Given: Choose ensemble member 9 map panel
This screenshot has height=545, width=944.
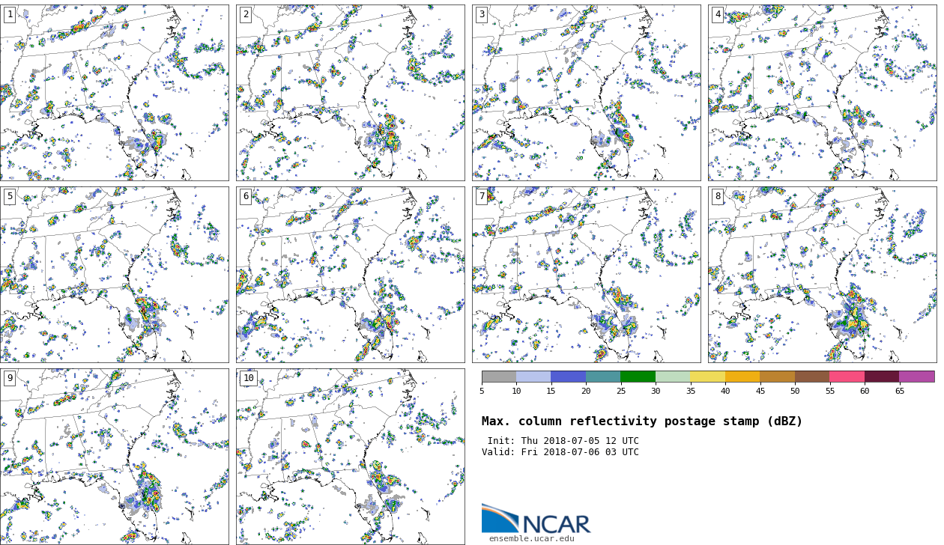Looking at the screenshot, I should tap(114, 456).
